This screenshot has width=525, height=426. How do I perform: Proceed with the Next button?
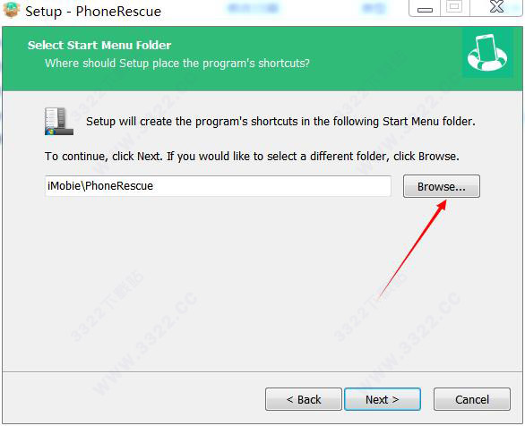[383, 399]
